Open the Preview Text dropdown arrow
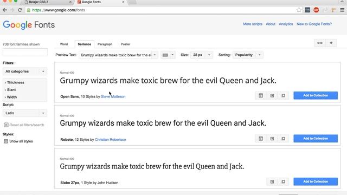Screen dimensions: 347x195 pos(155,55)
